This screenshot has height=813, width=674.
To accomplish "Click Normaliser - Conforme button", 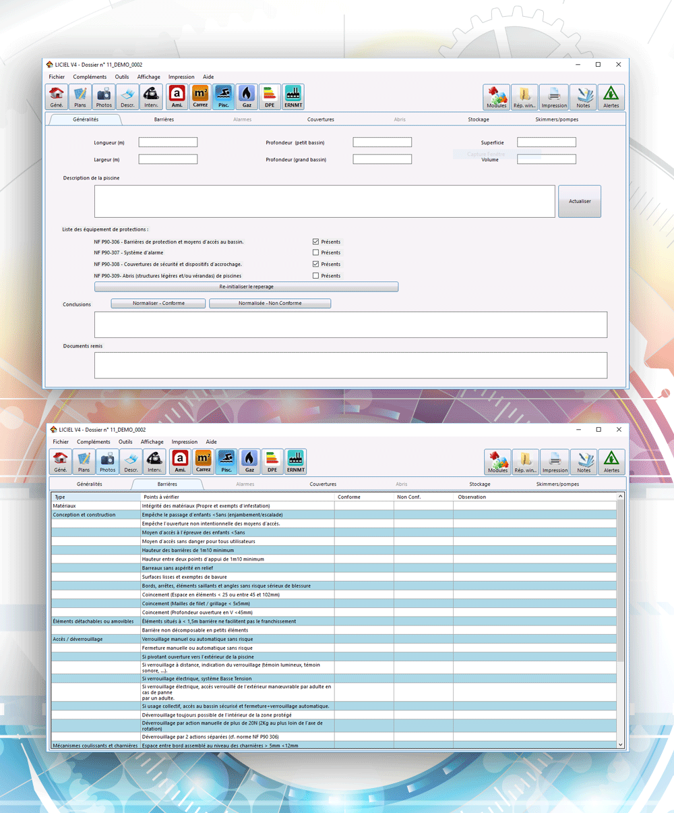I will click(x=158, y=304).
